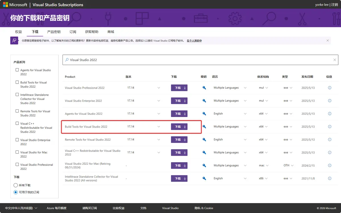Switch to the 订阅 tab

(73, 32)
